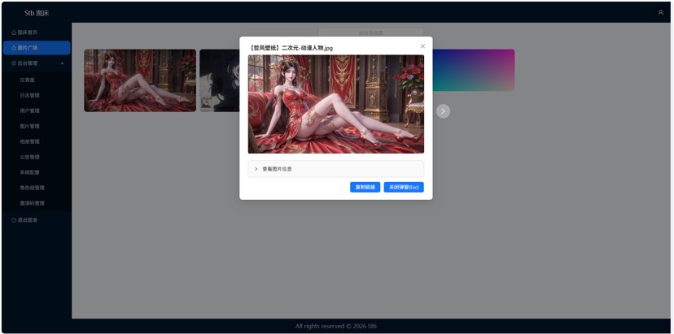Click the flame icon beside 图片广场
The height and width of the screenshot is (334, 674).
pyautogui.click(x=14, y=48)
